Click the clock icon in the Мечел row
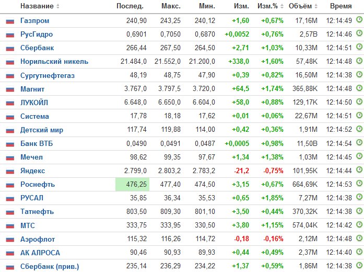Screen dimensions: 364x272 pos(359,156)
